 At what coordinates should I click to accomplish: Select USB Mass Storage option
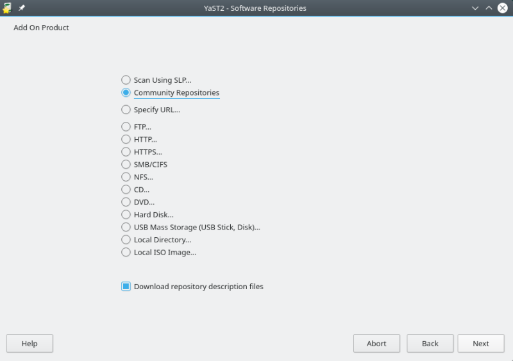tap(126, 227)
